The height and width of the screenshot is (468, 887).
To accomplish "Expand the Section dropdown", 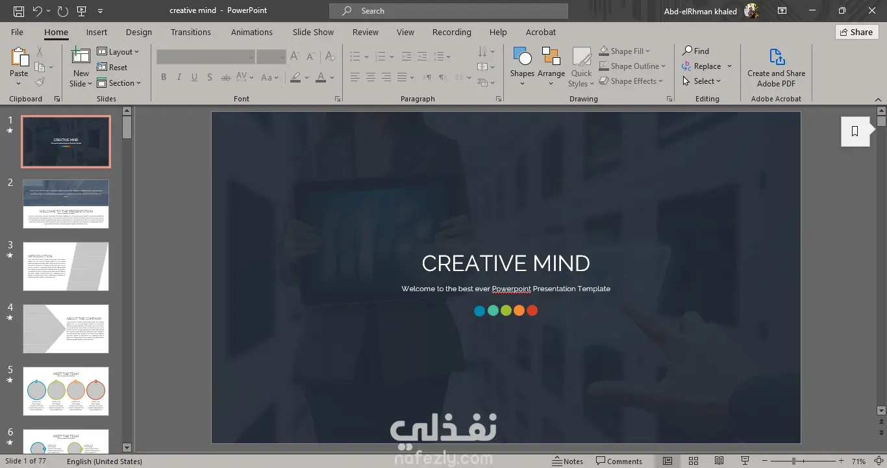I will tap(119, 83).
